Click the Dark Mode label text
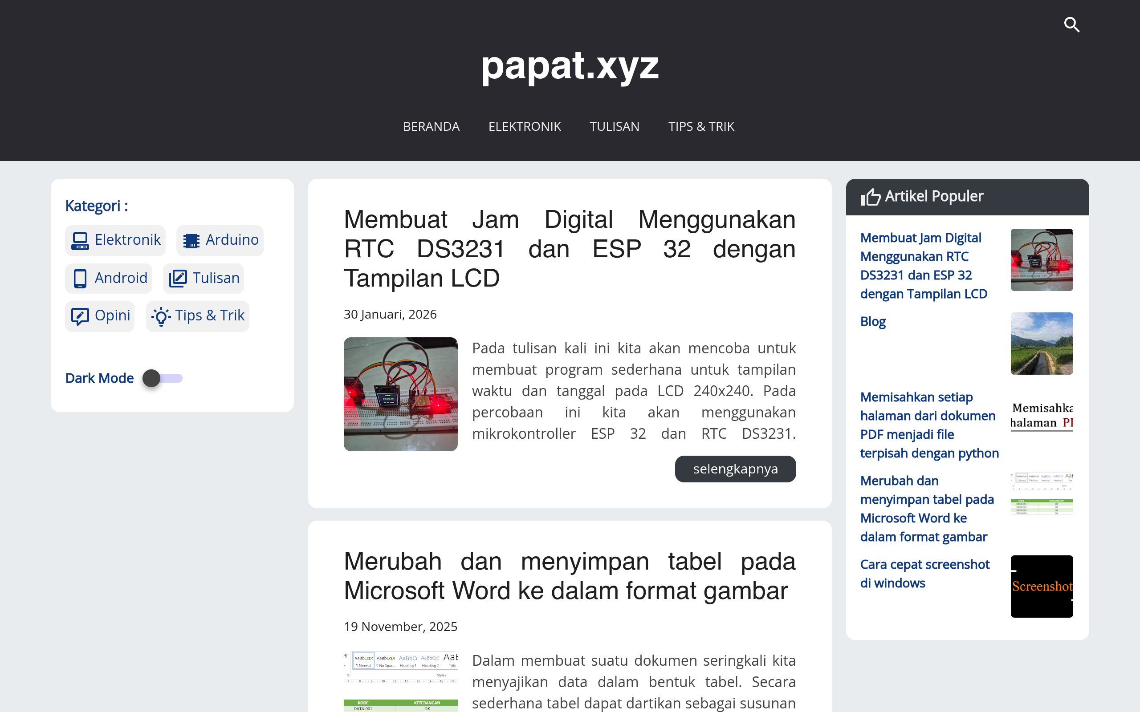The height and width of the screenshot is (712, 1140). 99,378
